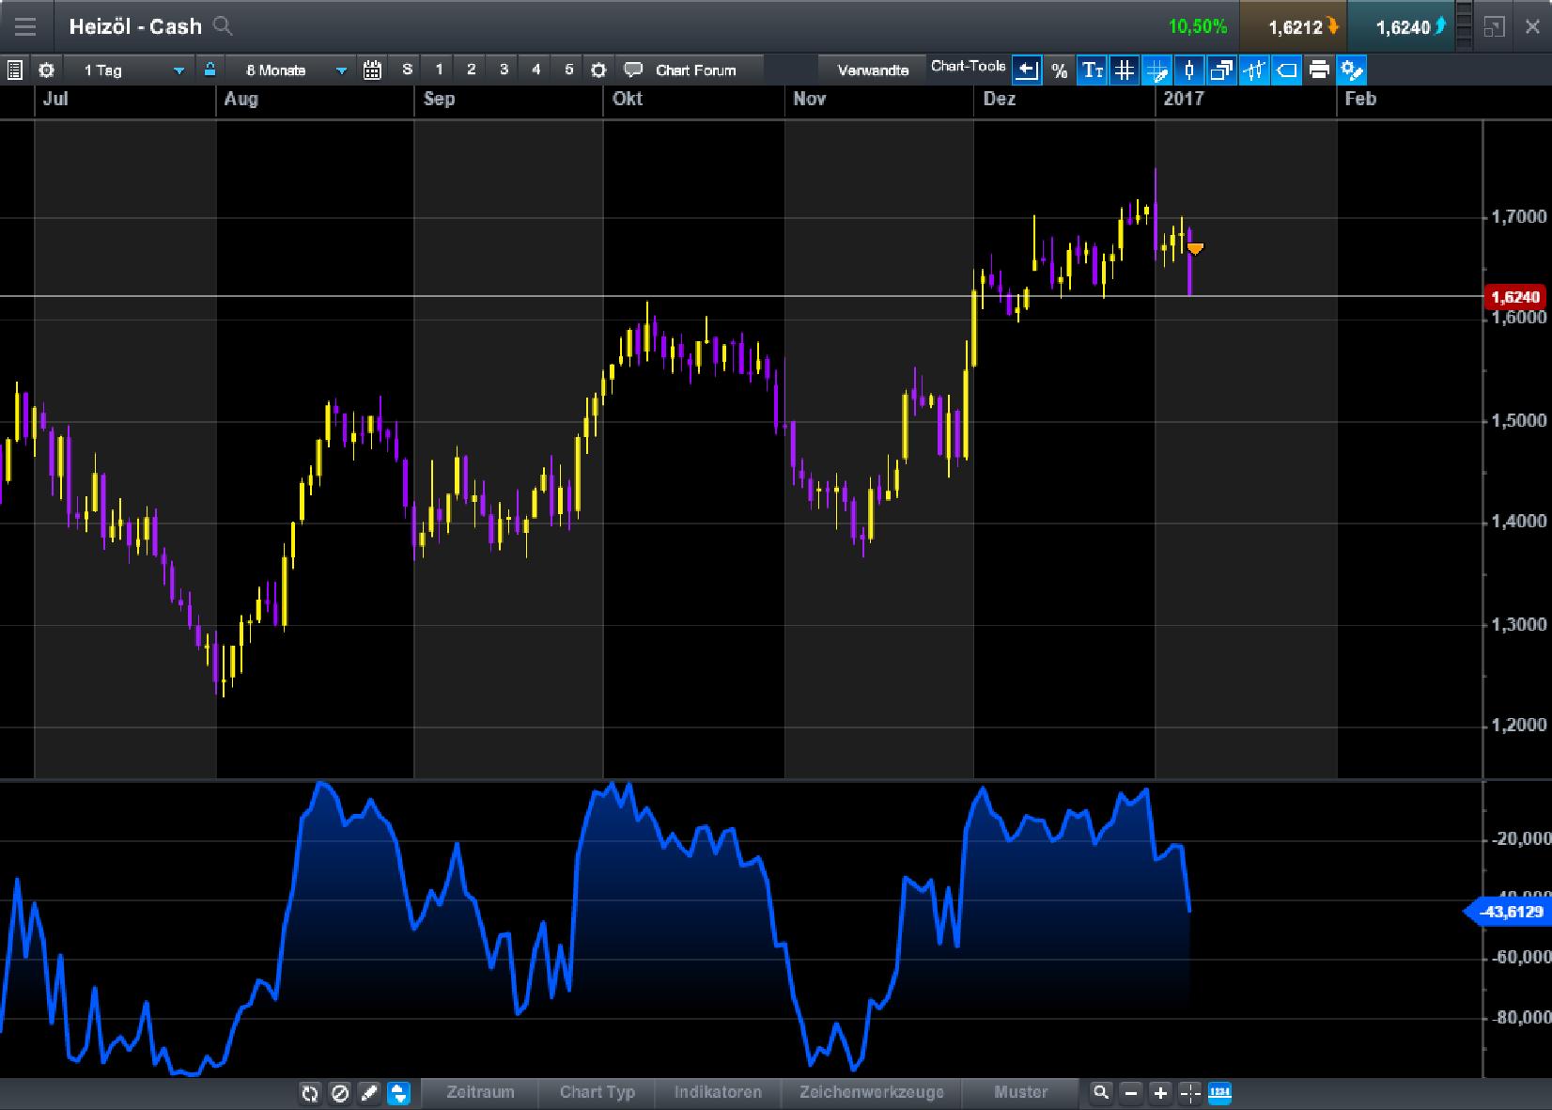Select the magnifier zoom icon near Heizöl title

click(223, 26)
